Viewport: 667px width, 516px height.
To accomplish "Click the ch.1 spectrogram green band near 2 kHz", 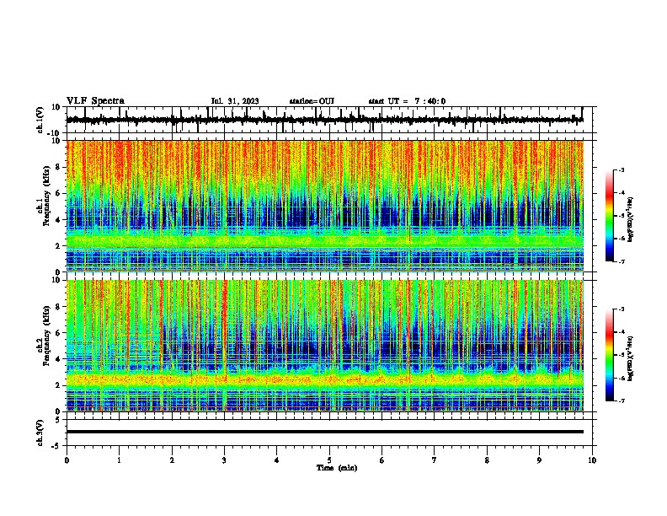I will pyautogui.click(x=324, y=241).
